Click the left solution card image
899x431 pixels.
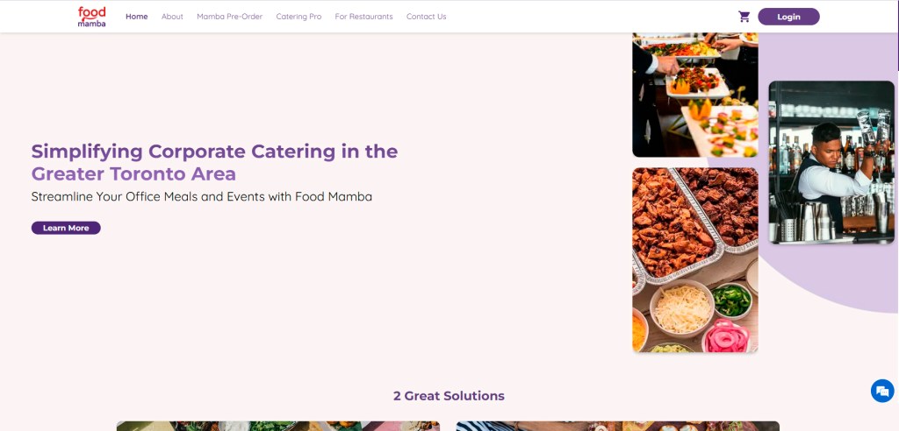point(277,426)
